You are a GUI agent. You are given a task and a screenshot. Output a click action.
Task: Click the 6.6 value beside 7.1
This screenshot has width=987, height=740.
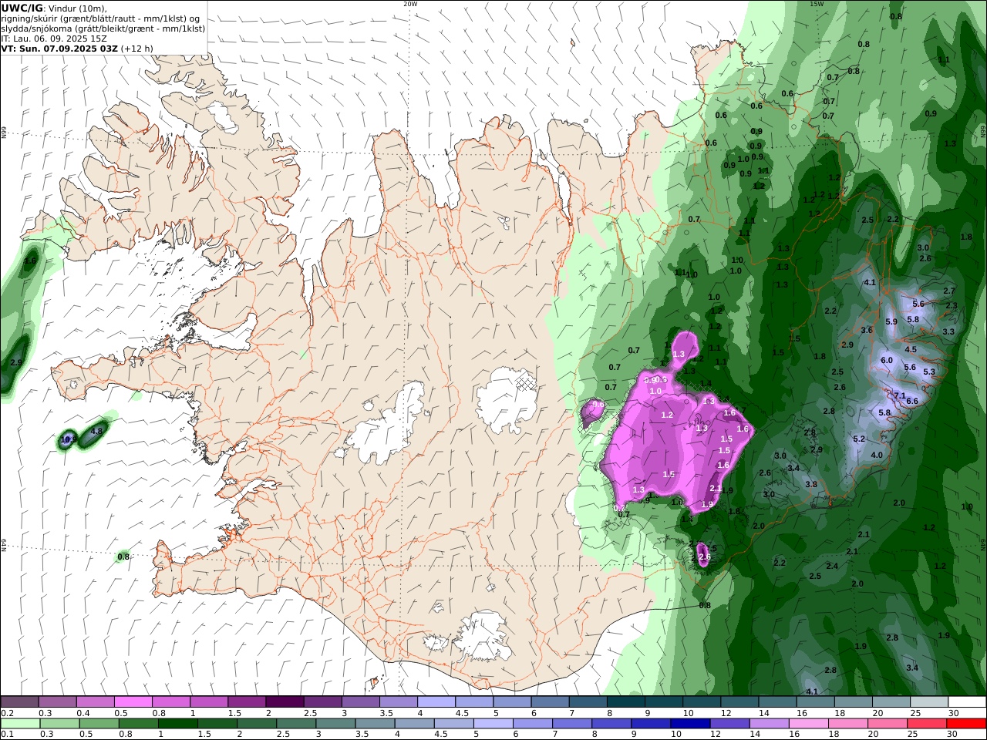912,401
